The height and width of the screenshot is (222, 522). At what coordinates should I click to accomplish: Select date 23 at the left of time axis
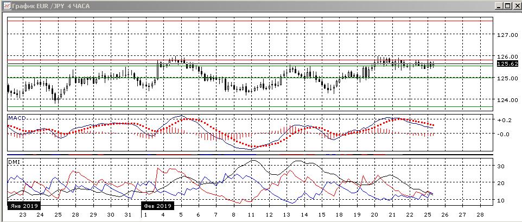point(23,215)
